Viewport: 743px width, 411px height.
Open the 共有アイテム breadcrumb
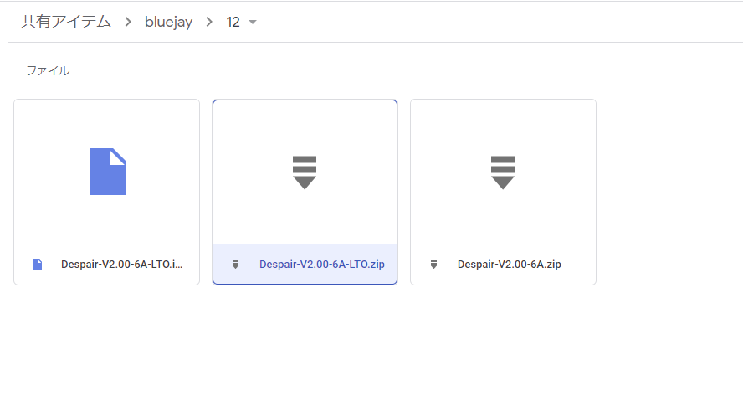[x=66, y=22]
